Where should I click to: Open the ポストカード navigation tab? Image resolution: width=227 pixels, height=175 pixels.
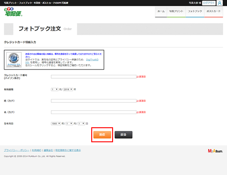point(213,12)
